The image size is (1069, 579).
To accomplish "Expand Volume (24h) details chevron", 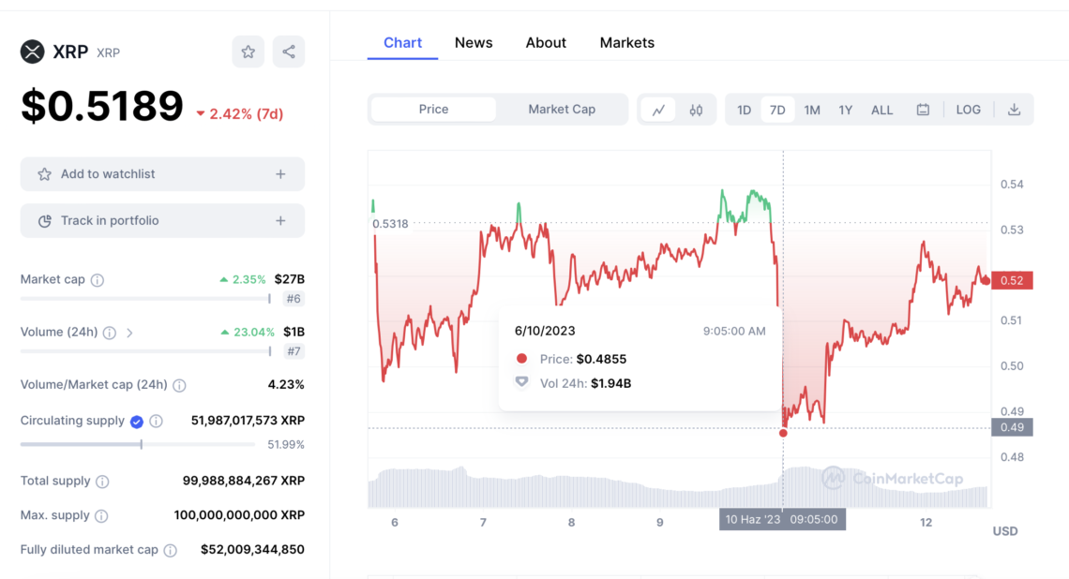I will (129, 333).
